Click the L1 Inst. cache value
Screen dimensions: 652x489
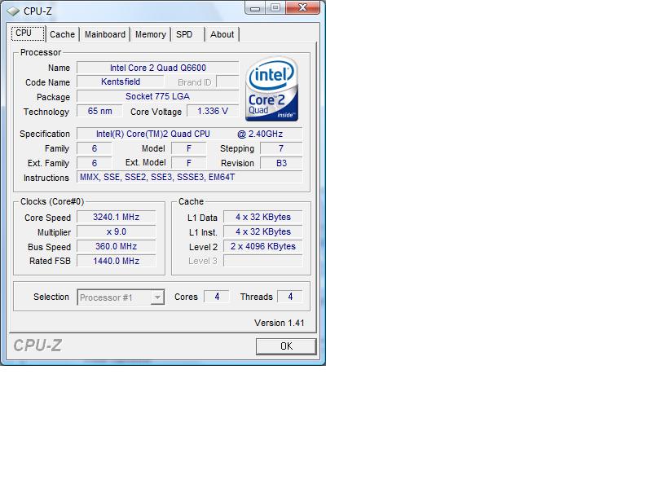(x=262, y=231)
